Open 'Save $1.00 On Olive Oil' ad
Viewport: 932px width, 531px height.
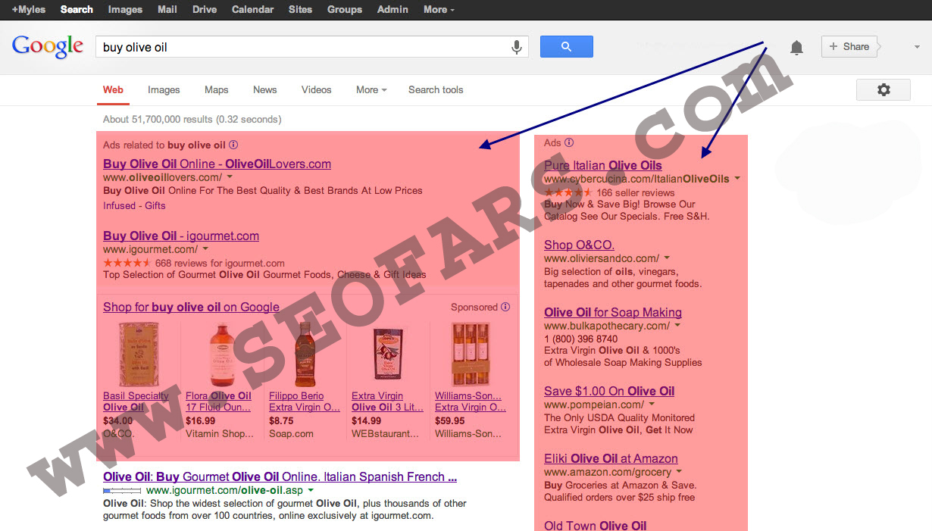coord(609,391)
